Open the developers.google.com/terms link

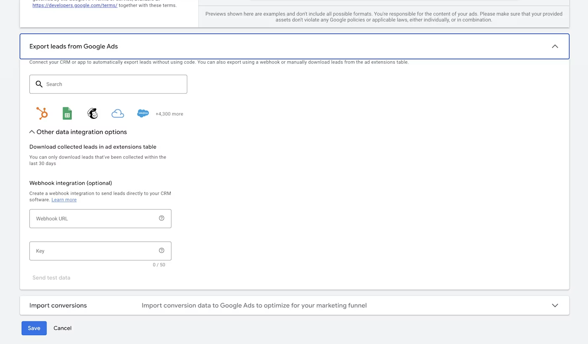tap(75, 5)
